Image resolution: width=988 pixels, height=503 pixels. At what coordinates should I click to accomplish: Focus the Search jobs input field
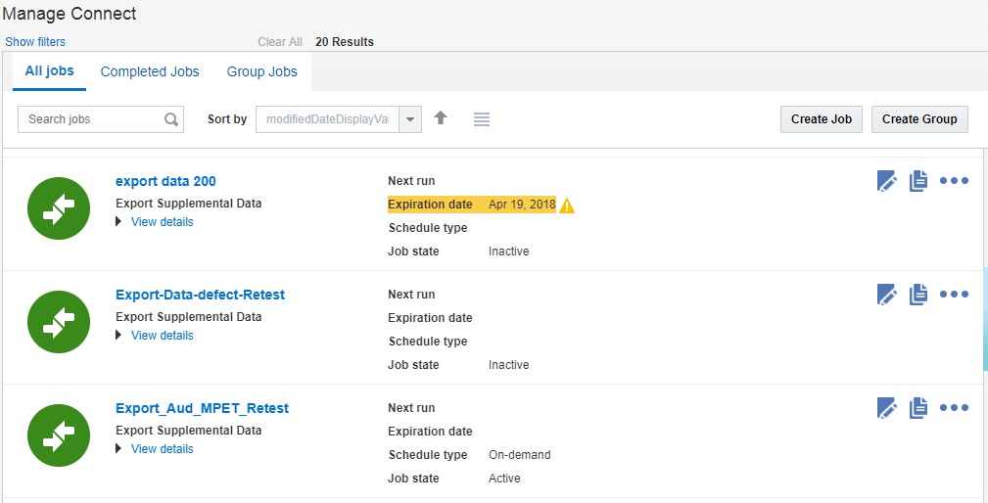tap(91, 119)
